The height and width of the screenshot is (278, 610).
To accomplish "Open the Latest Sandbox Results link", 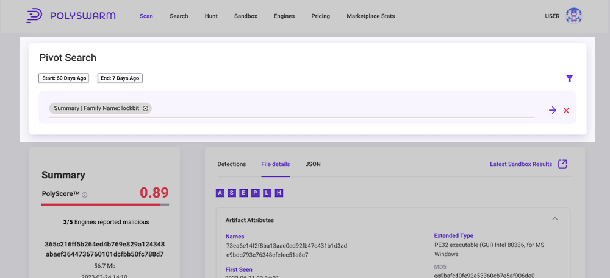I will tap(521, 164).
